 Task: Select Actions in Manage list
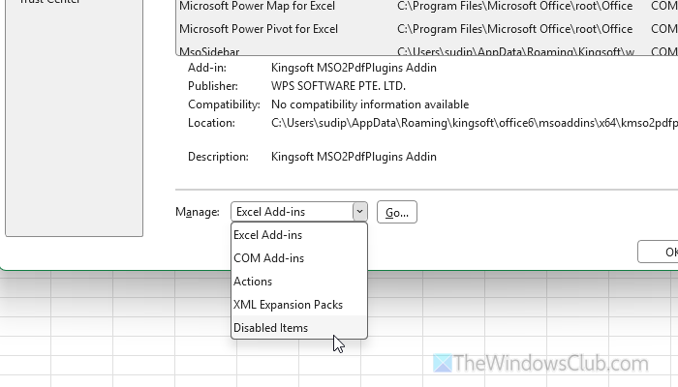299,282
